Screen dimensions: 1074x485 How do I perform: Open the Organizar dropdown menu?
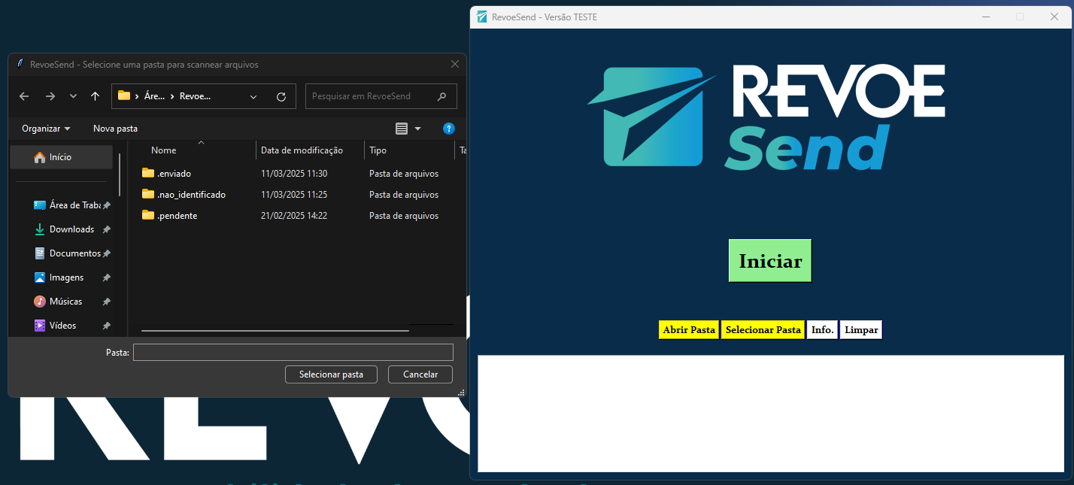pos(46,129)
